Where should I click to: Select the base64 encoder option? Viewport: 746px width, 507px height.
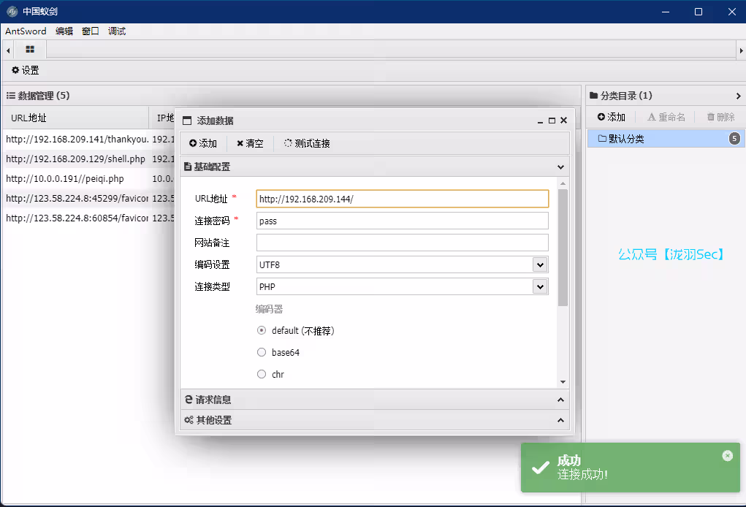pos(262,352)
